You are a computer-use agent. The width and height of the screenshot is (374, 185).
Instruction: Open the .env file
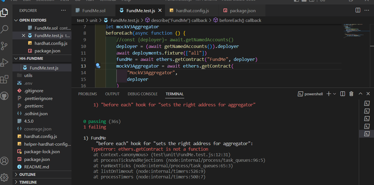pos(42,83)
